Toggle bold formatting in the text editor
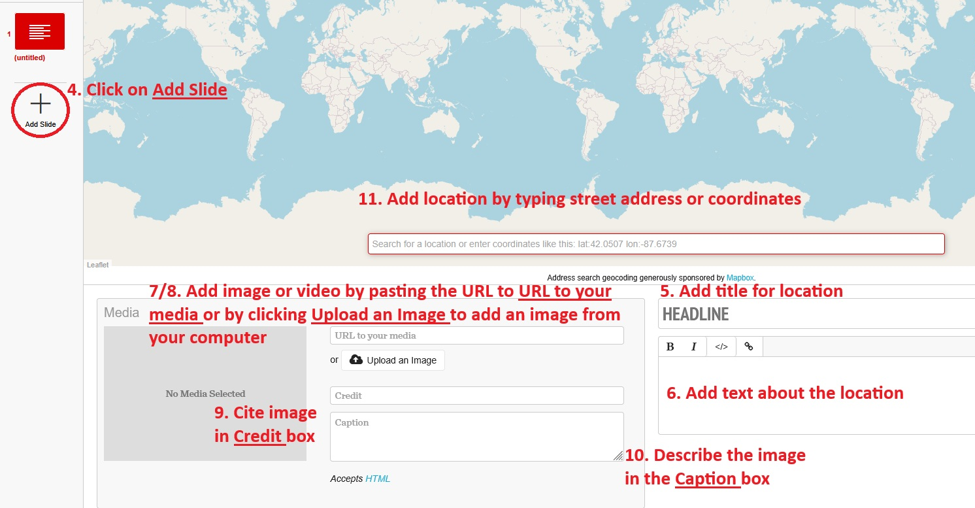Image resolution: width=975 pixels, height=508 pixels. tap(670, 347)
